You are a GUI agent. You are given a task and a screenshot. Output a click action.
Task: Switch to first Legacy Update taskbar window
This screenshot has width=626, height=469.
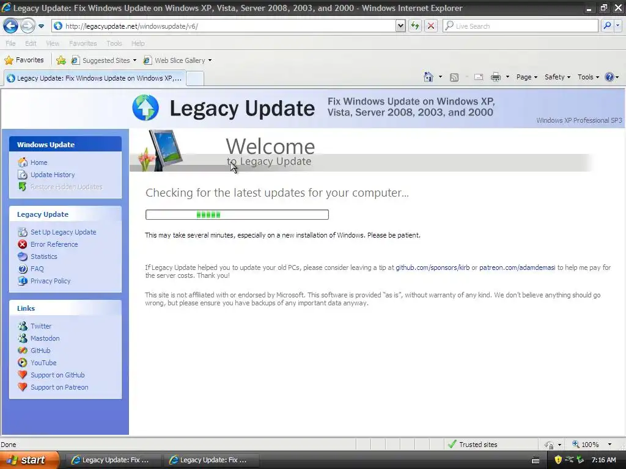112,460
